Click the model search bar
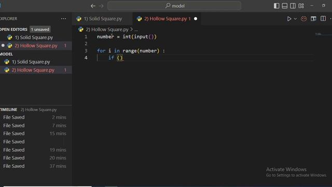332x187 pixels. click(174, 6)
